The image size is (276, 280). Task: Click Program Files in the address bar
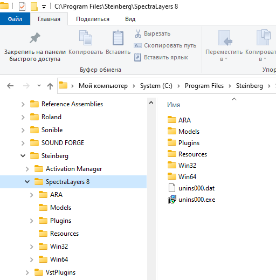(x=204, y=86)
